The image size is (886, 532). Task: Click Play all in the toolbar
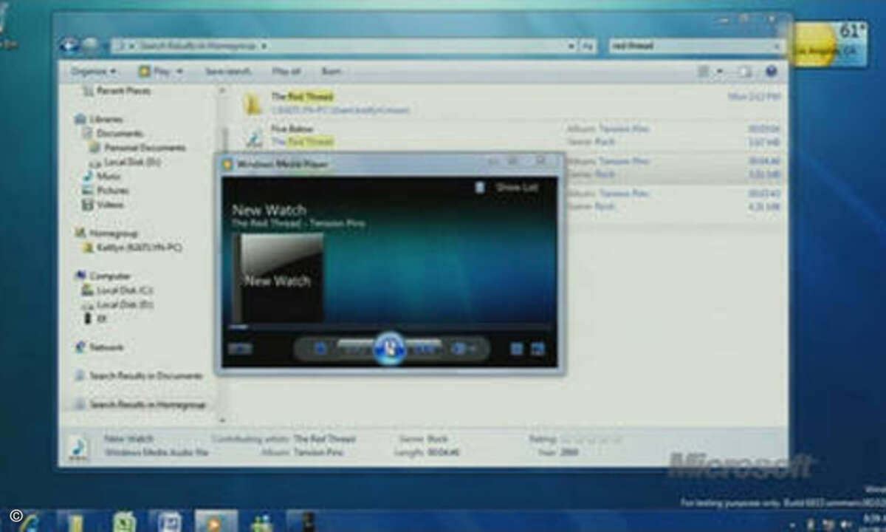(x=286, y=72)
